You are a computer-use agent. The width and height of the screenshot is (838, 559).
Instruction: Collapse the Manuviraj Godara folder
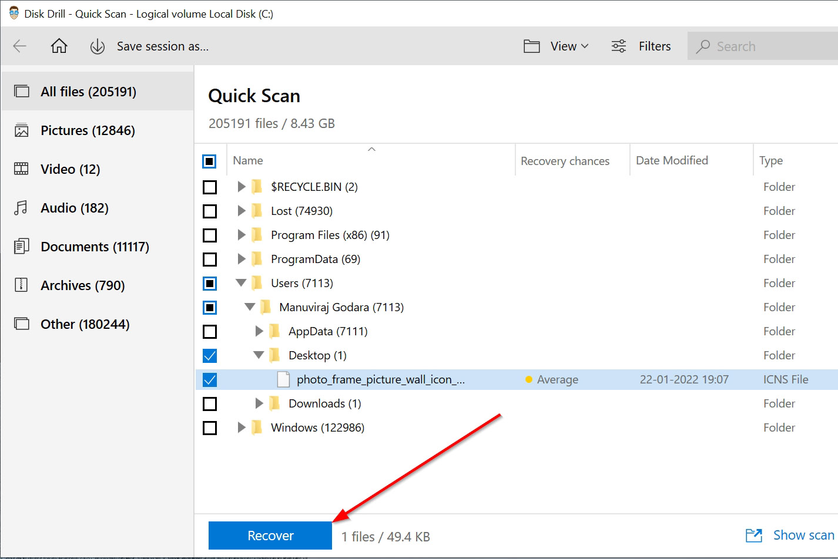(x=250, y=307)
